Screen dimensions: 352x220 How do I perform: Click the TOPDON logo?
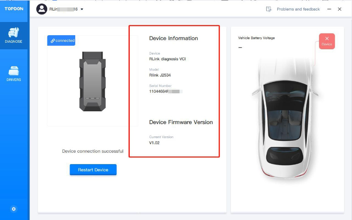coord(14,9)
